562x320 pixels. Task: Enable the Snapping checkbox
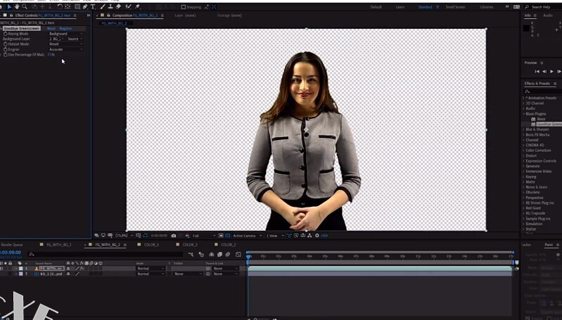point(184,7)
